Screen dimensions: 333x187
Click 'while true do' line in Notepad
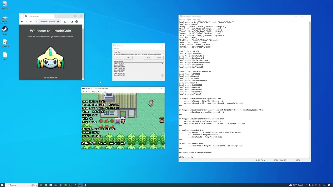[x=186, y=157]
